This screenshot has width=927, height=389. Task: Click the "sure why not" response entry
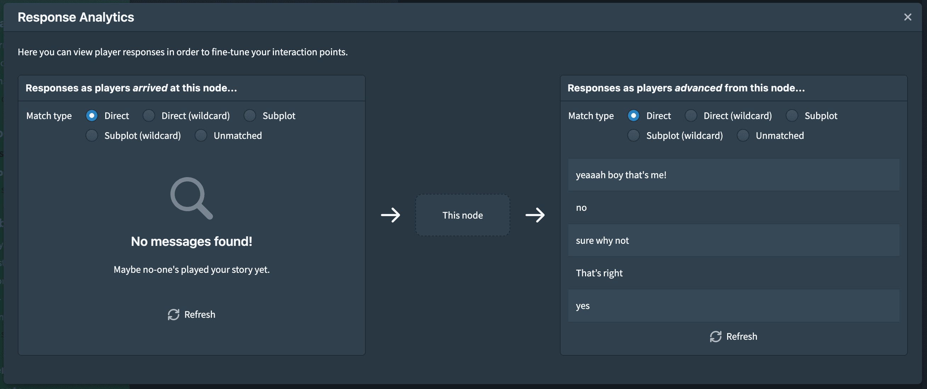(734, 241)
